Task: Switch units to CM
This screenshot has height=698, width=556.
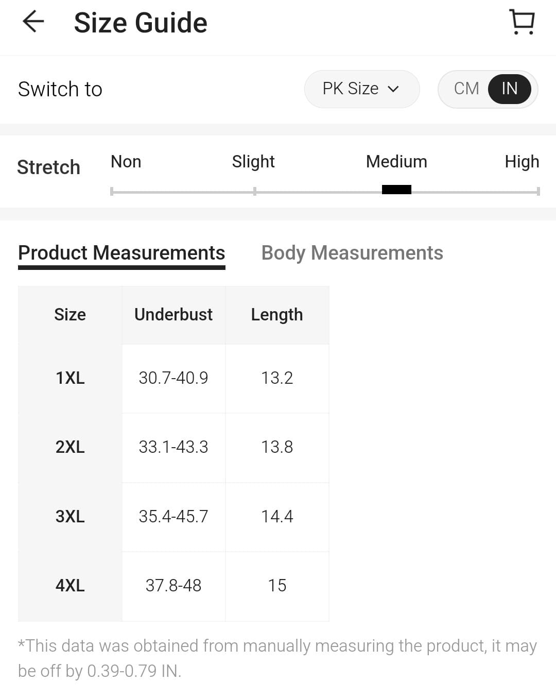Action: [x=466, y=89]
